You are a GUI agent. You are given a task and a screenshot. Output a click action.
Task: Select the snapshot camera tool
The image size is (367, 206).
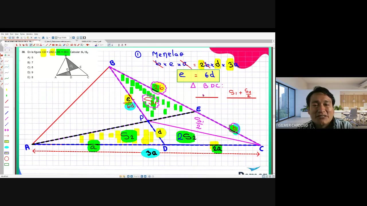point(72,45)
